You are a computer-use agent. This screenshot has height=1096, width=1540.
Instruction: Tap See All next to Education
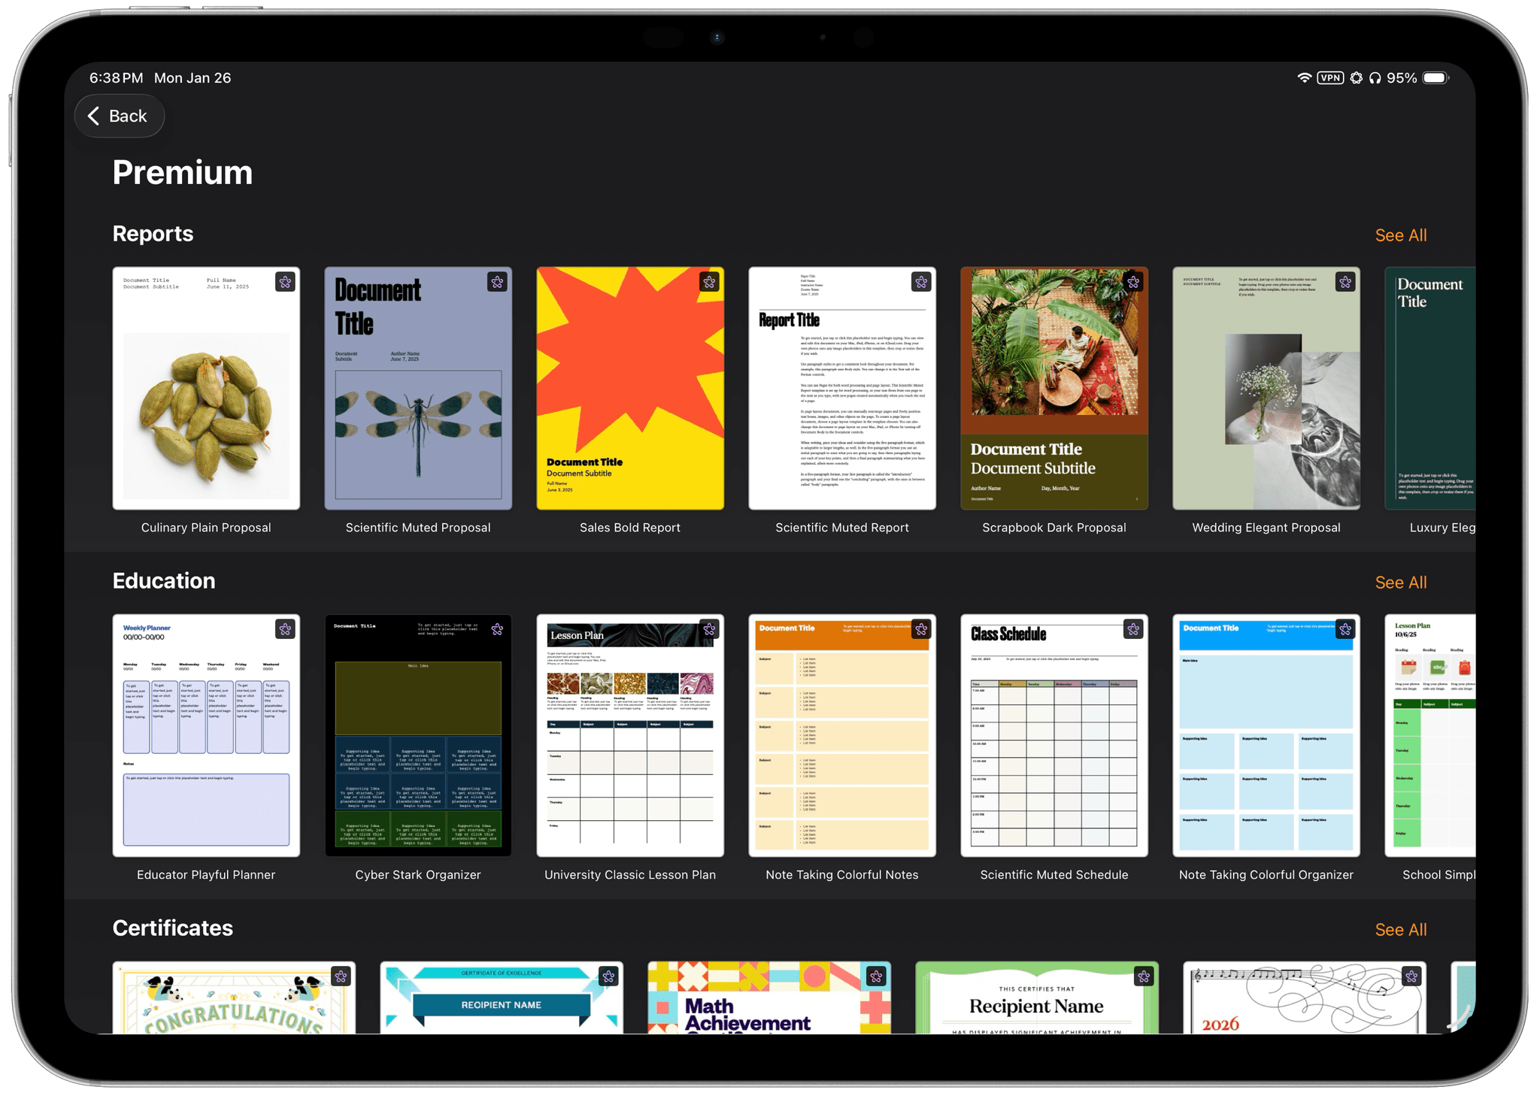tap(1400, 582)
